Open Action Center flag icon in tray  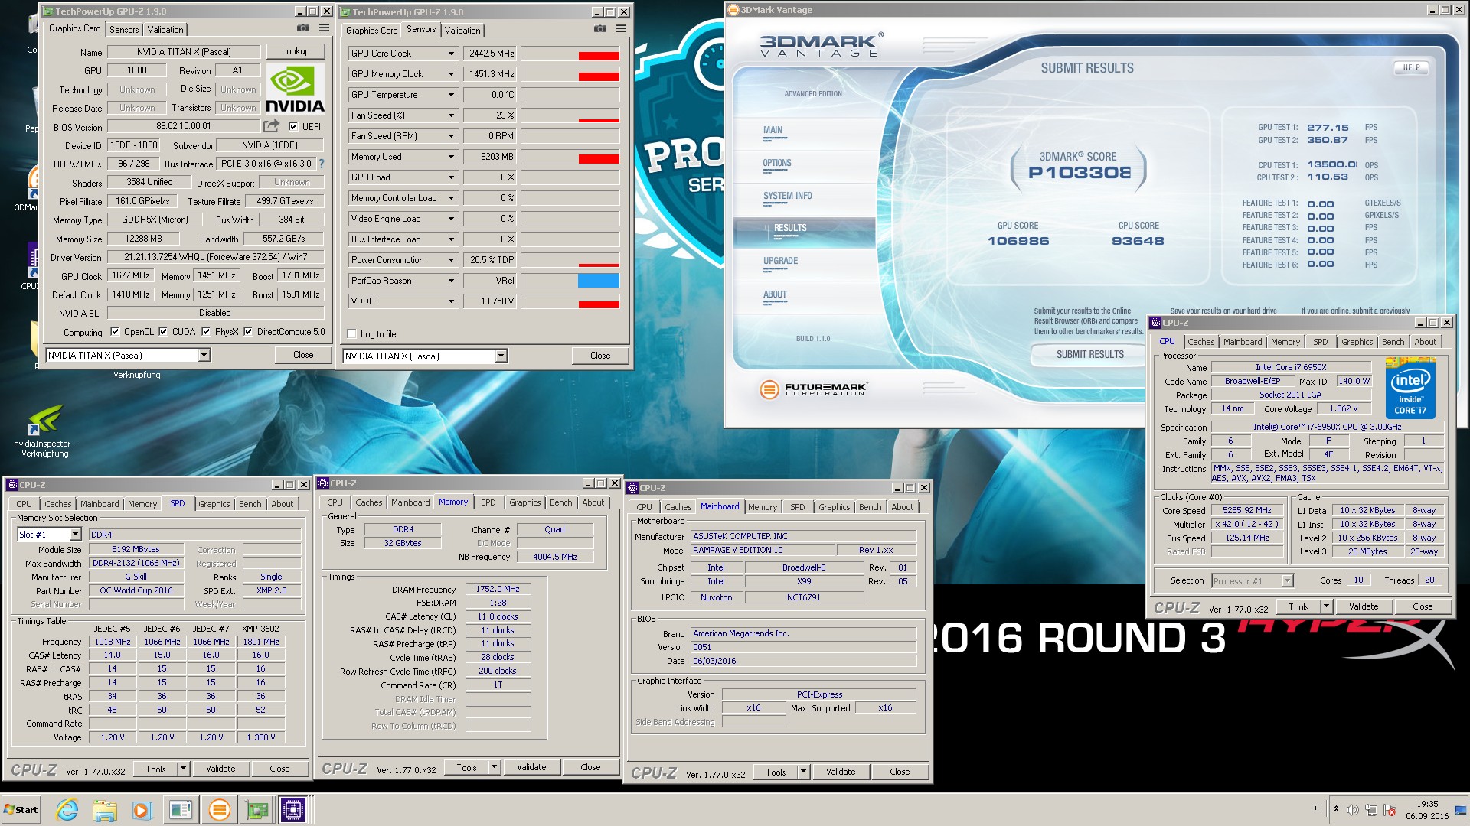click(x=1390, y=810)
